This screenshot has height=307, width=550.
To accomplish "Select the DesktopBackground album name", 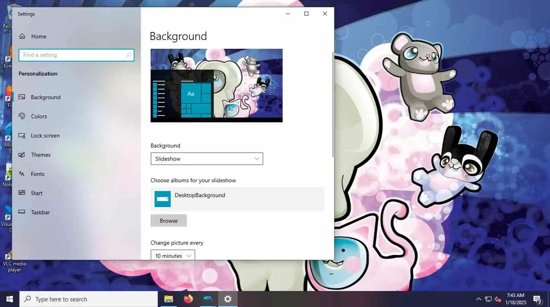I will 200,195.
